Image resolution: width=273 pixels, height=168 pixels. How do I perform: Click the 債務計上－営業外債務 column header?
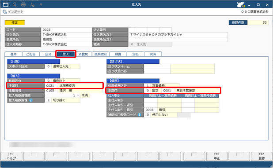(200, 95)
